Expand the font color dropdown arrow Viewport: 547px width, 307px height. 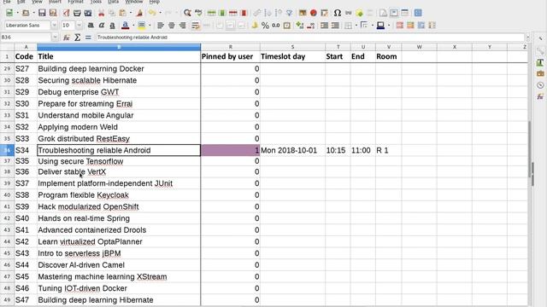(133, 26)
